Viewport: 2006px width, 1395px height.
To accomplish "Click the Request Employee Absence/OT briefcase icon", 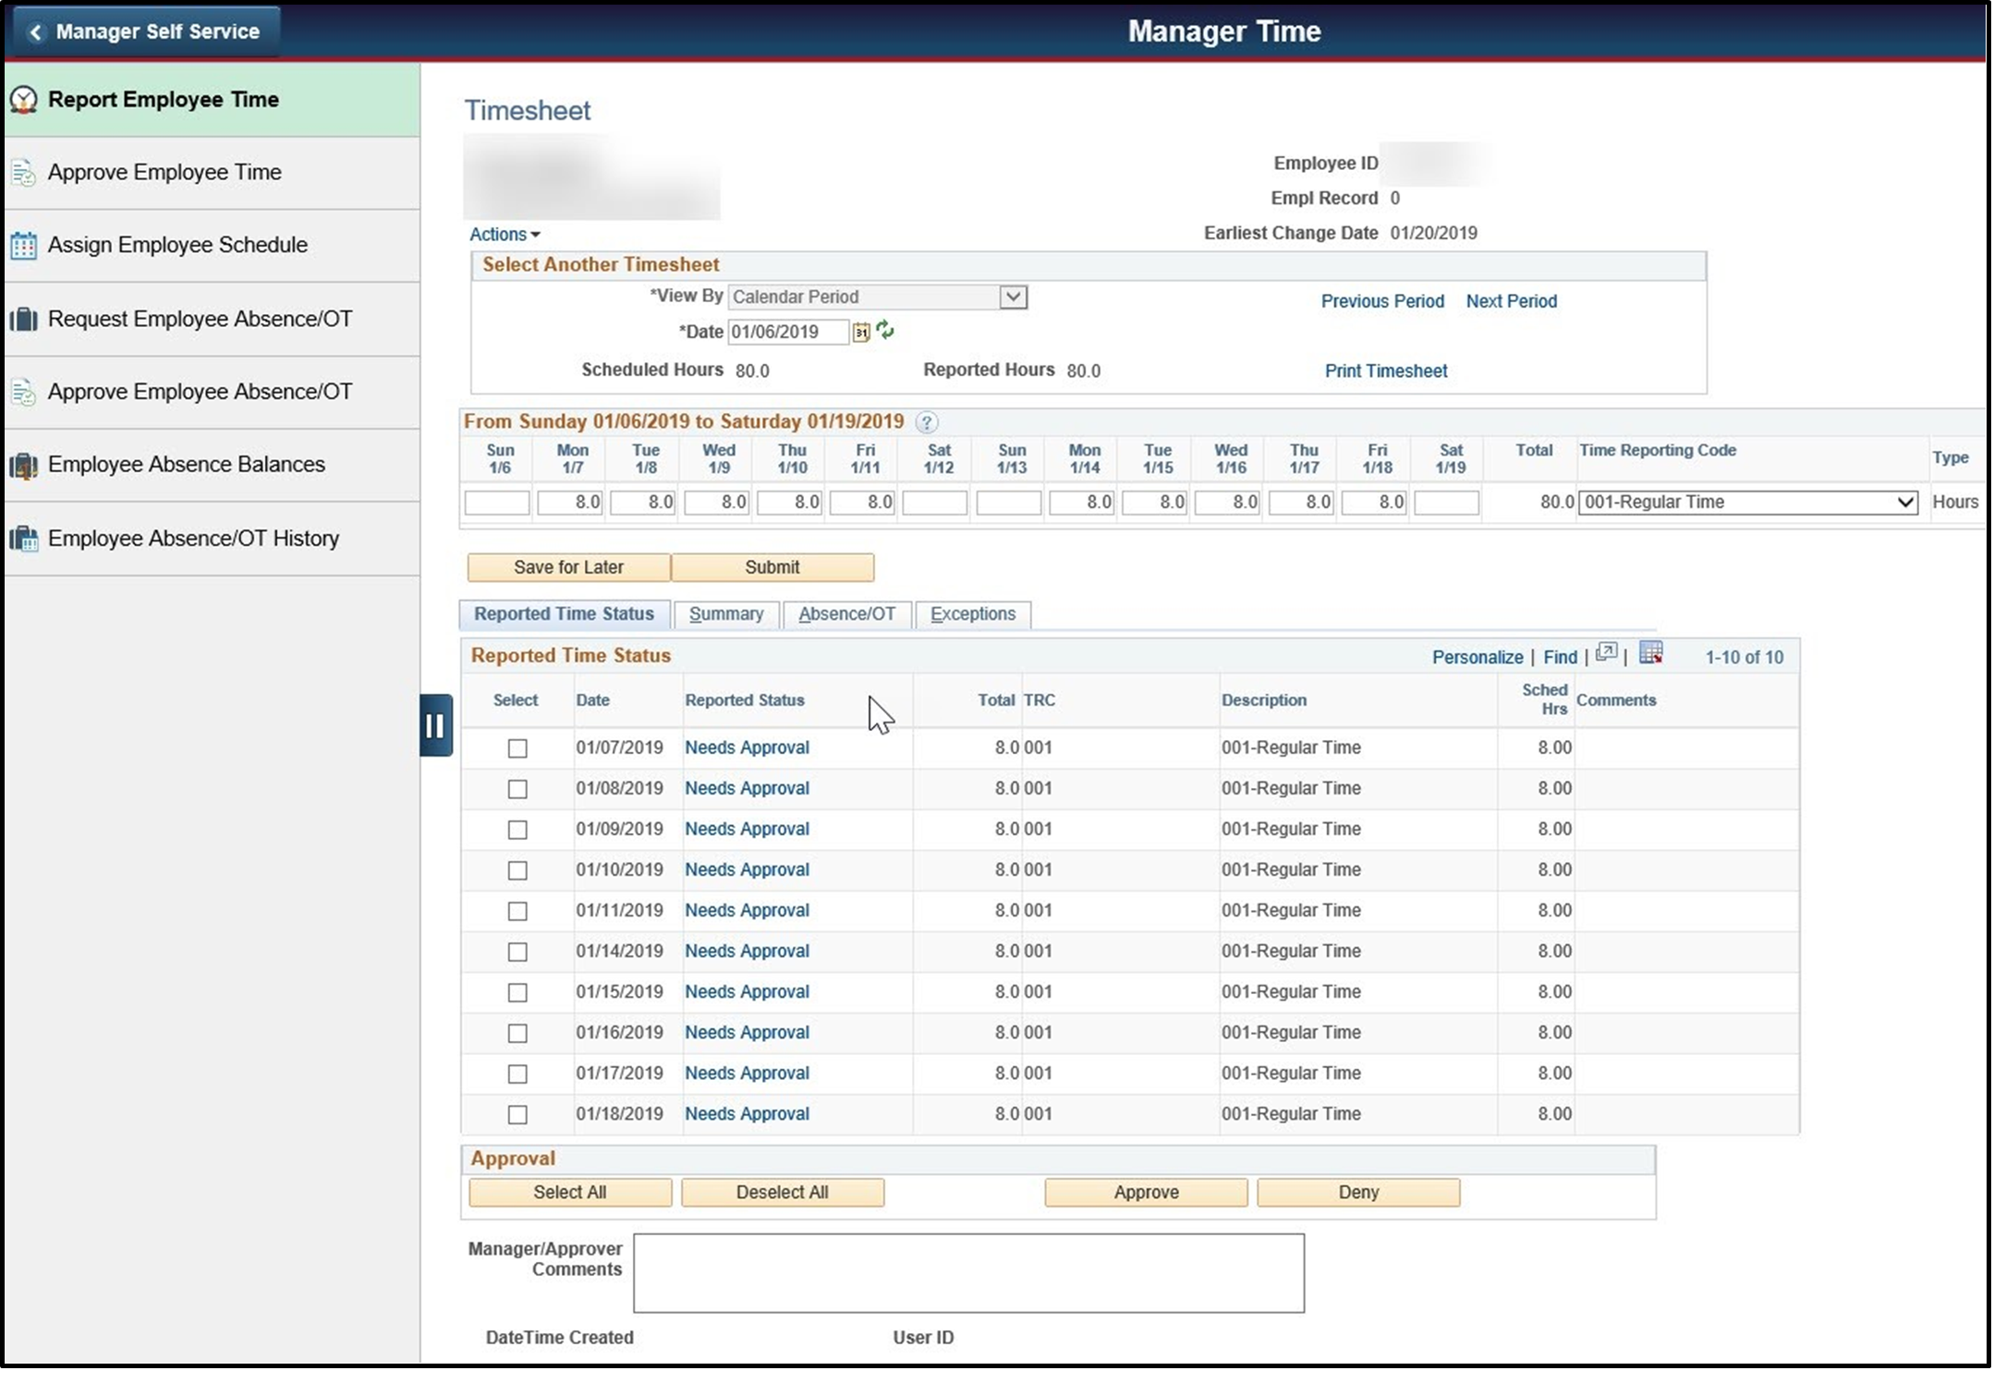I will click(x=22, y=318).
